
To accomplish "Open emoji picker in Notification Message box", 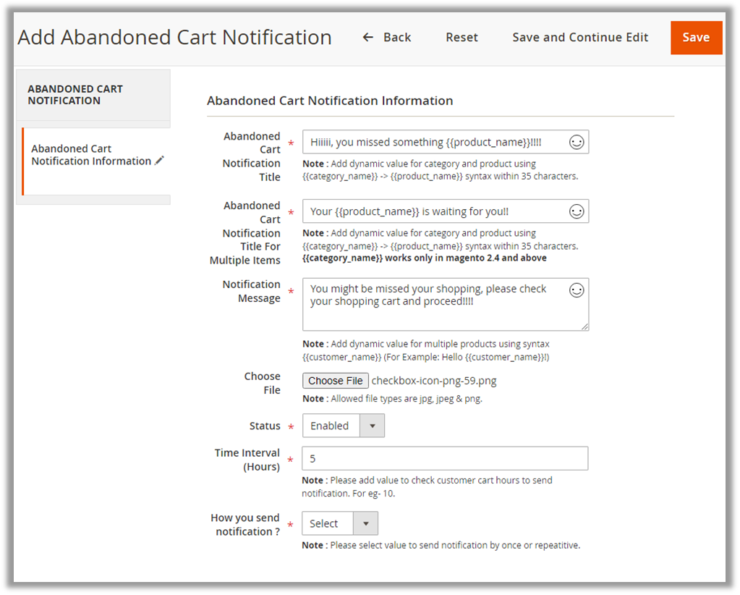I will click(577, 290).
